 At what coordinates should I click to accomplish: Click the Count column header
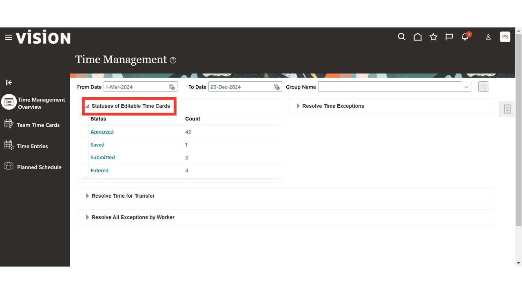tap(192, 119)
